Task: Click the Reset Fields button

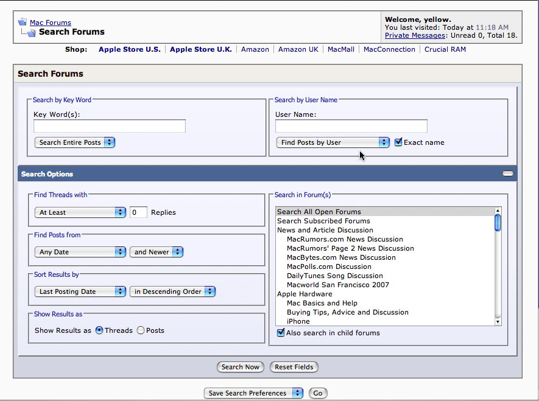Action: 294,367
